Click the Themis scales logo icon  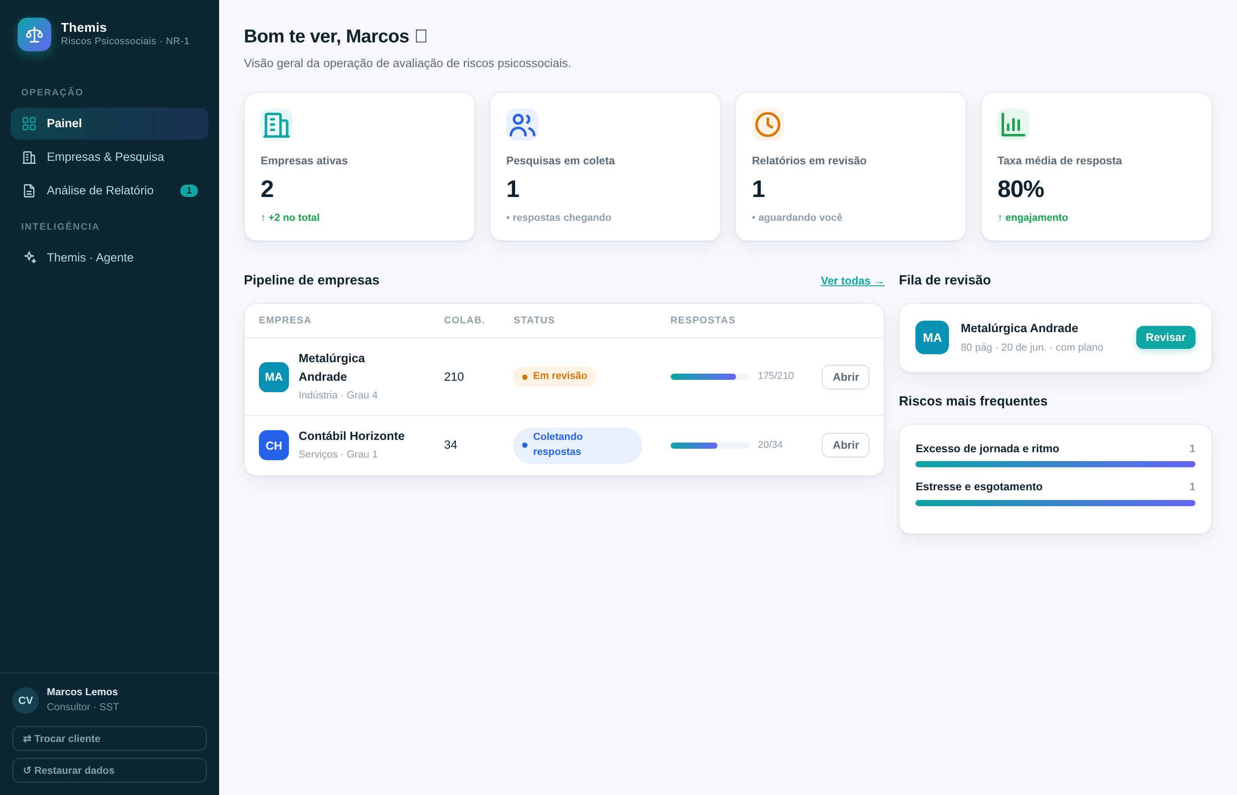coord(34,34)
